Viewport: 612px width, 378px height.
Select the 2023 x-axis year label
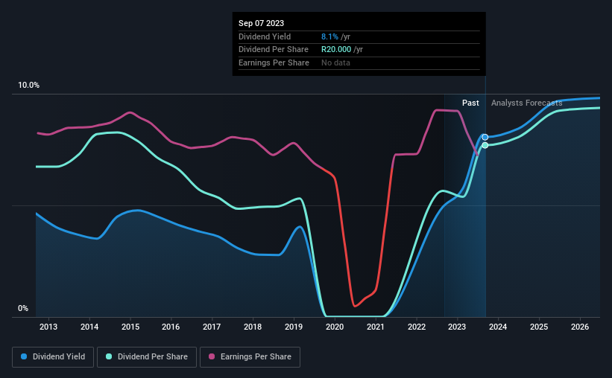point(457,327)
